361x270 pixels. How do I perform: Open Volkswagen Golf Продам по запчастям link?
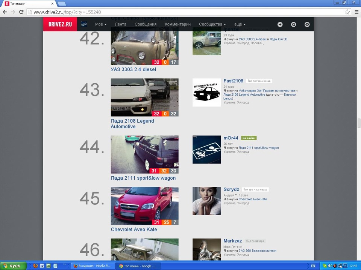267,91
